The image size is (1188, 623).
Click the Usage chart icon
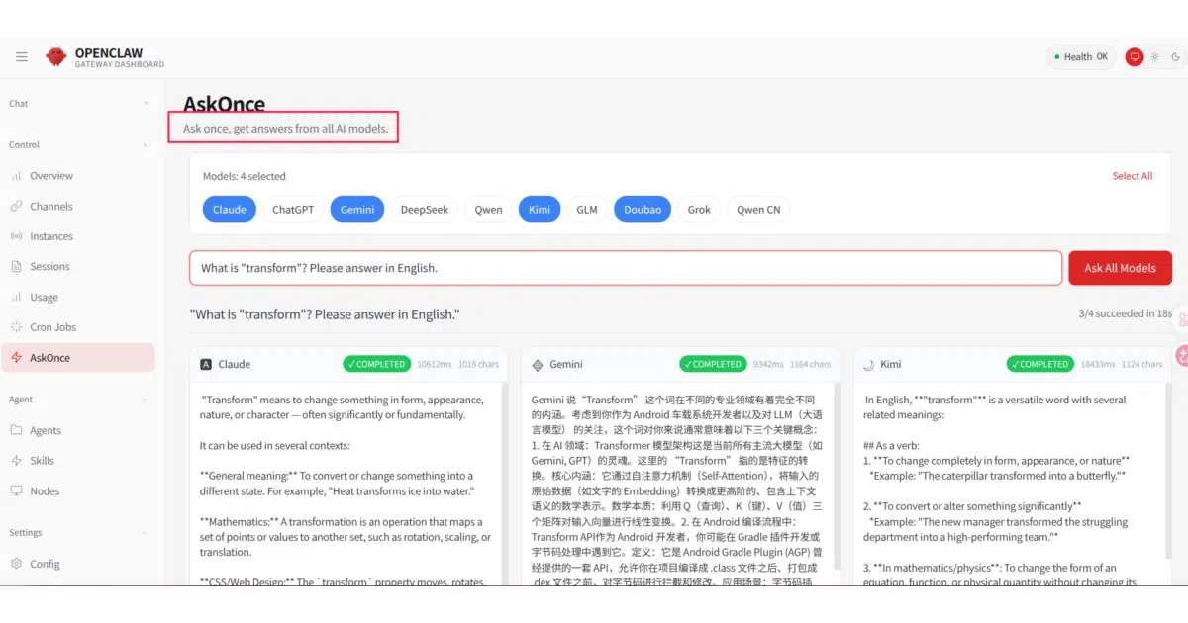pyautogui.click(x=17, y=297)
